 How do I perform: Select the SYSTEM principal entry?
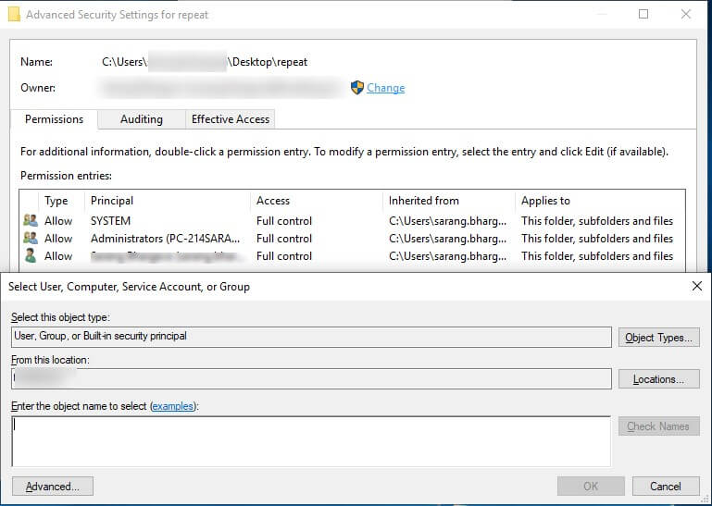tap(110, 221)
